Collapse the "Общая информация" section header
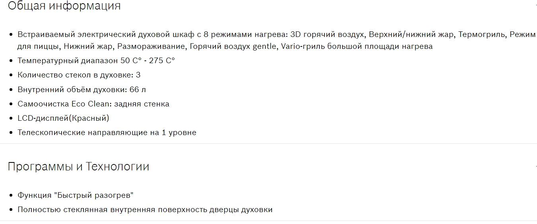This screenshot has width=537, height=224. click(64, 6)
